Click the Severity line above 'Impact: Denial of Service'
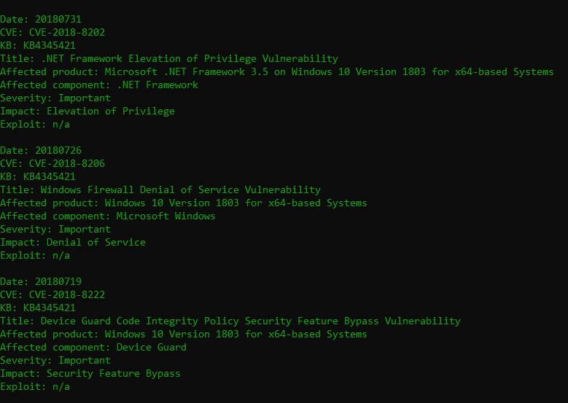This screenshot has width=568, height=403. 55,229
